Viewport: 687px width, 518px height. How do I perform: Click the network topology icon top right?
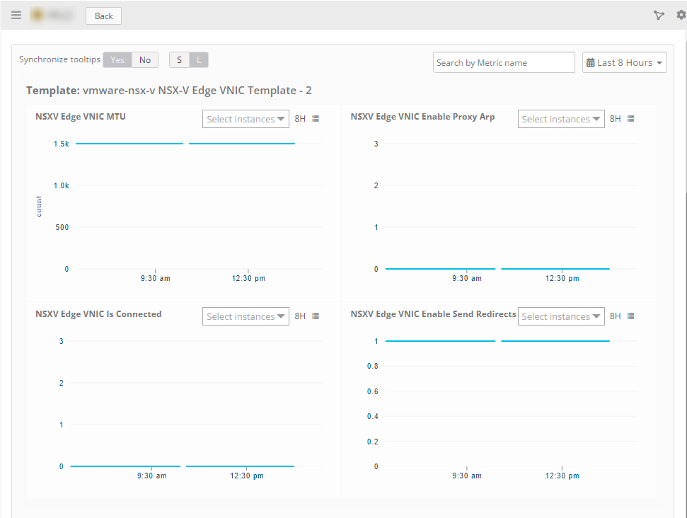click(x=659, y=15)
